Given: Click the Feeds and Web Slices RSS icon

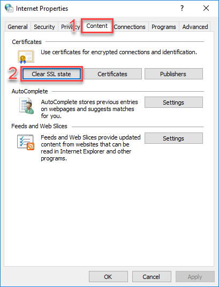Looking at the screenshot, I should pos(26,142).
